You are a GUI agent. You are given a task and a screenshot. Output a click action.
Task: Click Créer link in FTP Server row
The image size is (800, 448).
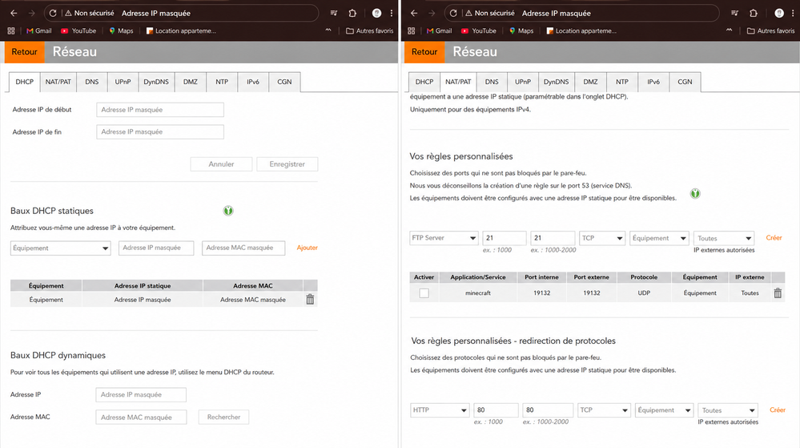click(x=774, y=238)
